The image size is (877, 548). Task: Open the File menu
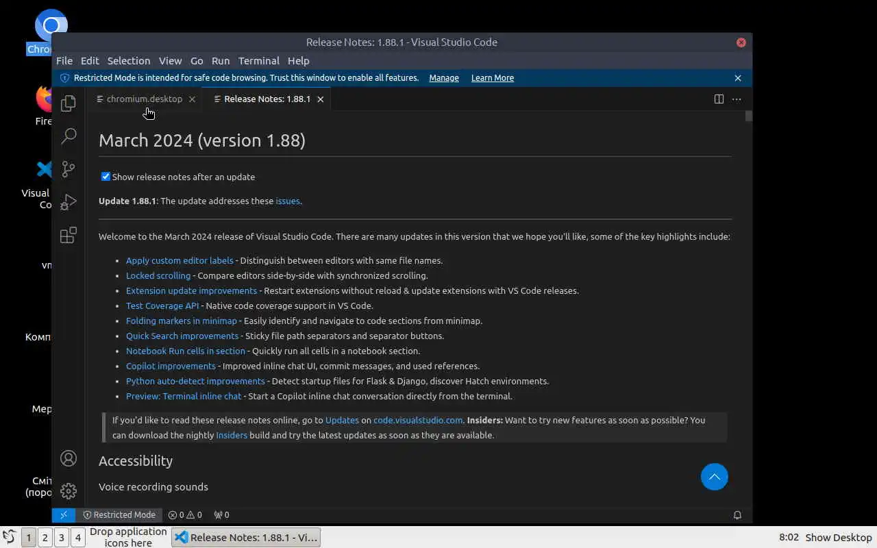coord(64,60)
